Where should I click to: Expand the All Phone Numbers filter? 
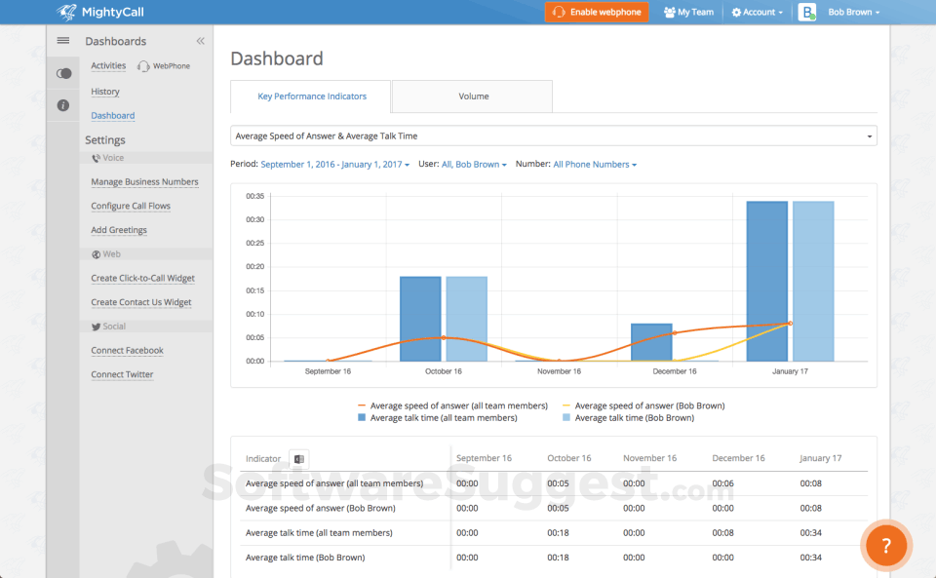[594, 165]
